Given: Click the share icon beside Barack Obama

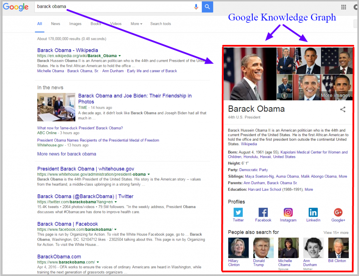Looking at the screenshot, I should [343, 109].
